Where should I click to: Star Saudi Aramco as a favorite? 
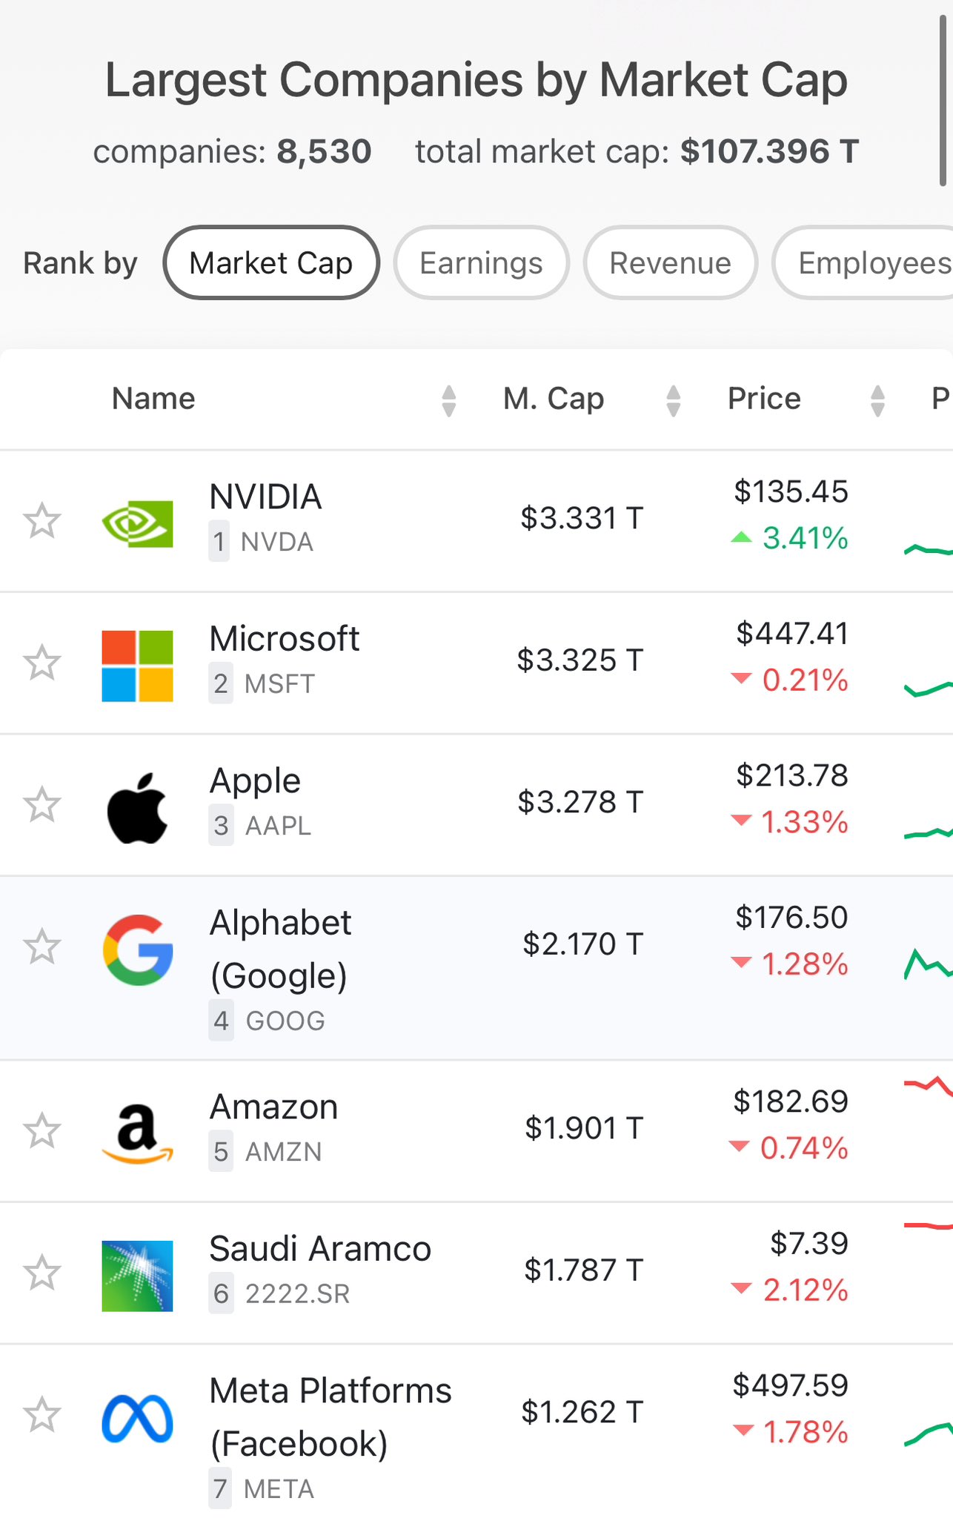pyautogui.click(x=42, y=1273)
